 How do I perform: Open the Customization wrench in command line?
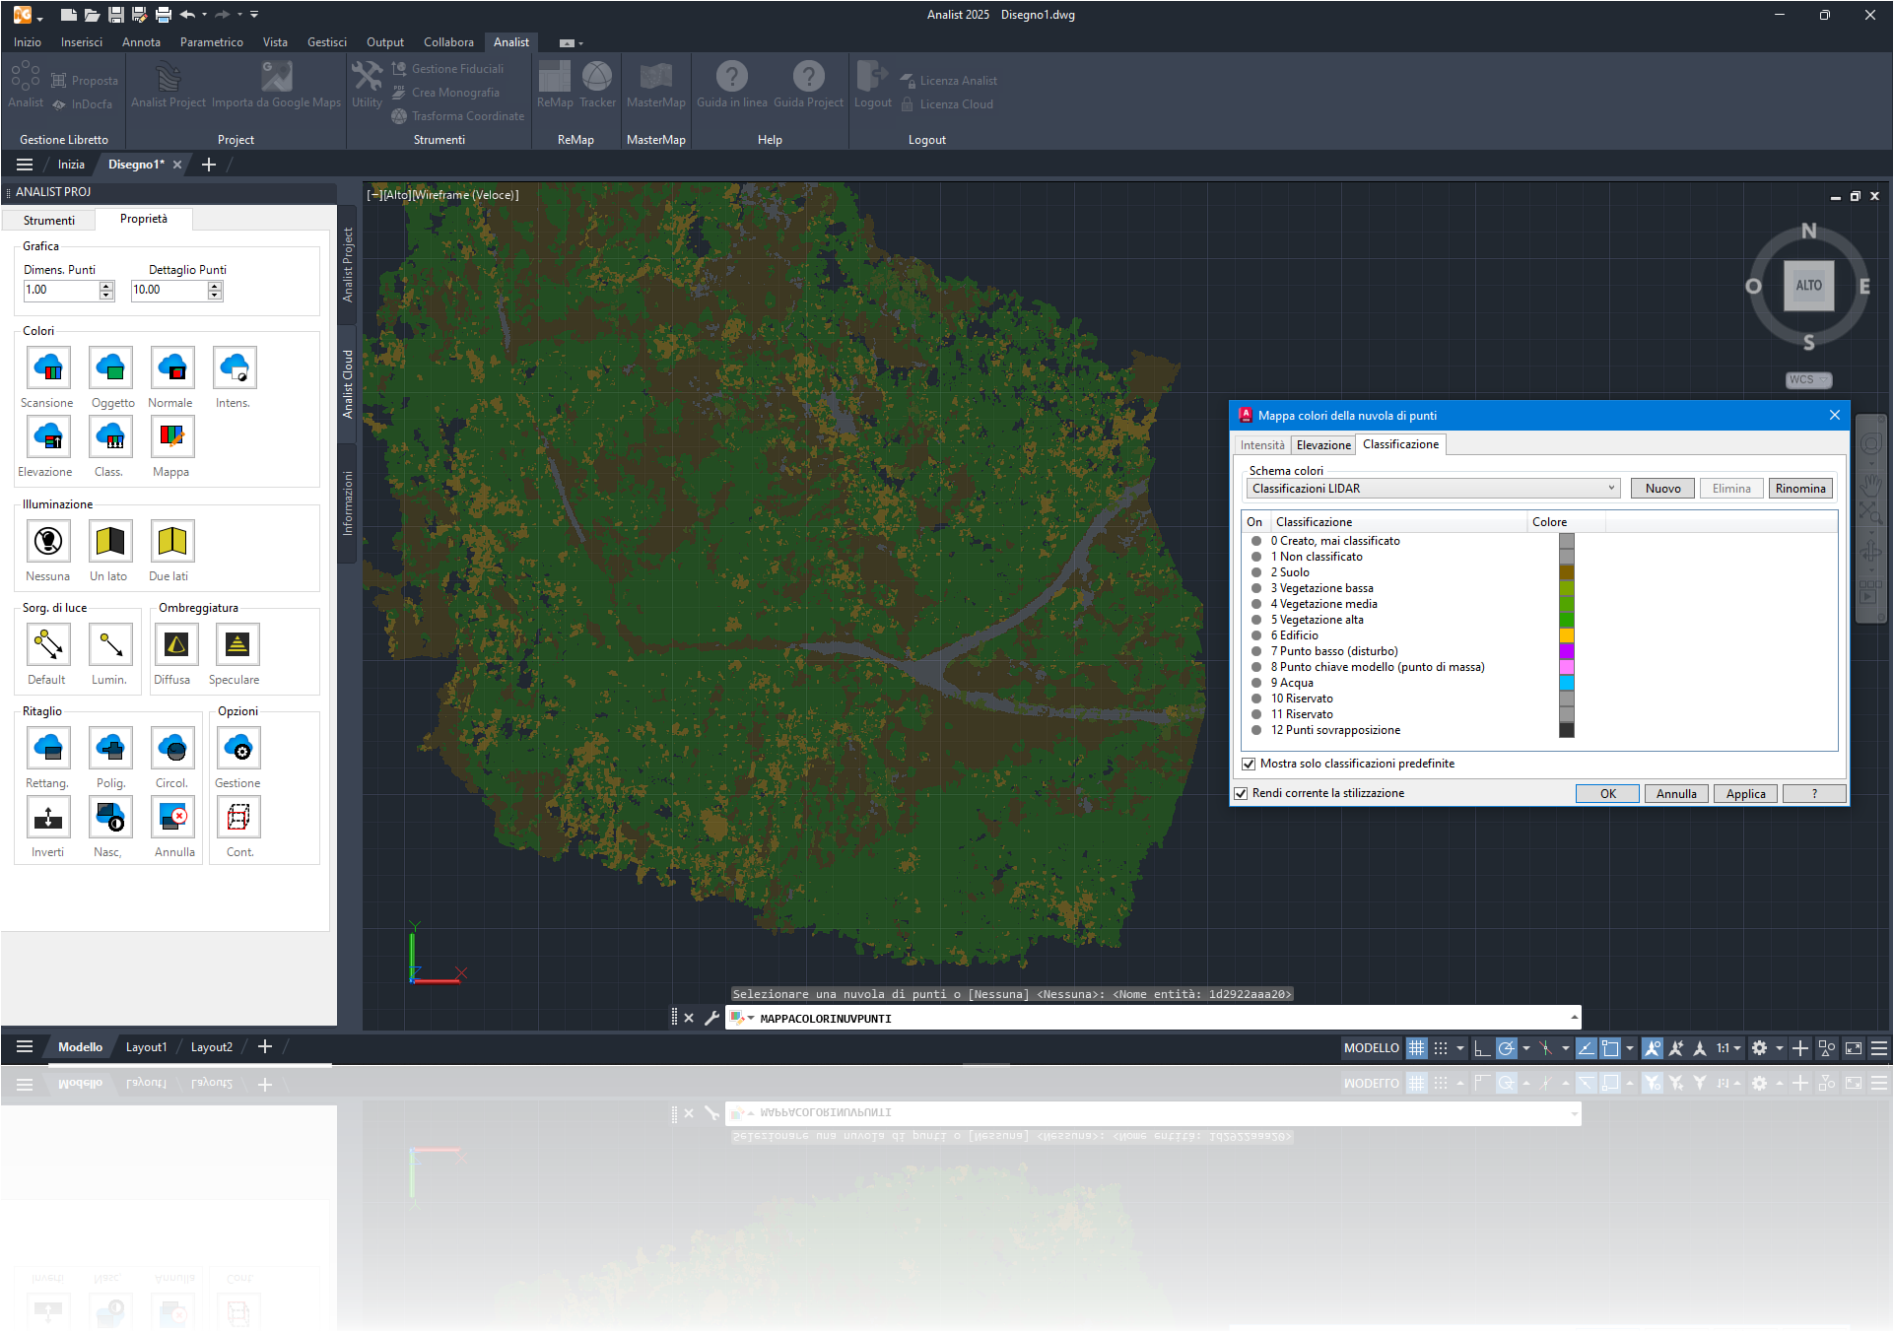(x=711, y=1018)
